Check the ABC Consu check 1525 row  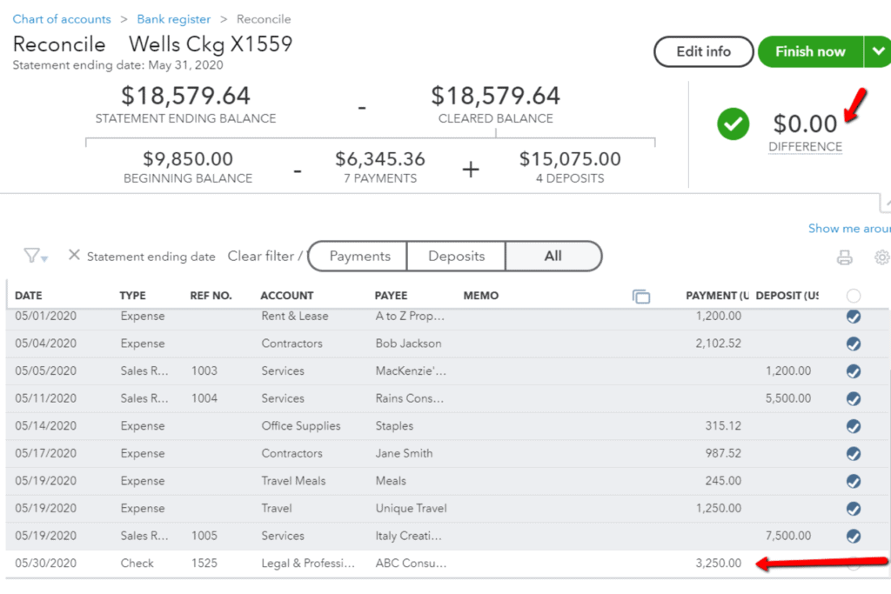pyautogui.click(x=854, y=564)
